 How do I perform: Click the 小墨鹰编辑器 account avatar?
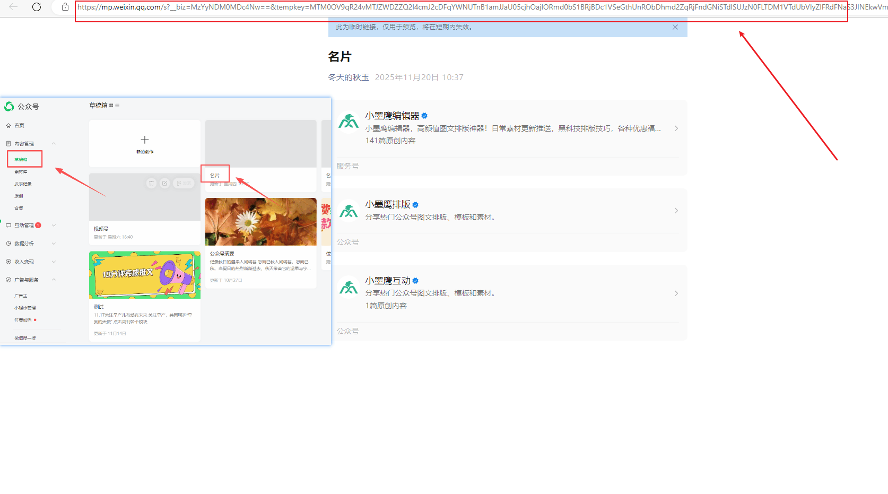coord(349,122)
